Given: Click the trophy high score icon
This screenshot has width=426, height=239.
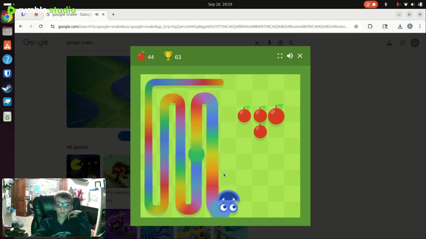Looking at the screenshot, I should click(x=168, y=56).
